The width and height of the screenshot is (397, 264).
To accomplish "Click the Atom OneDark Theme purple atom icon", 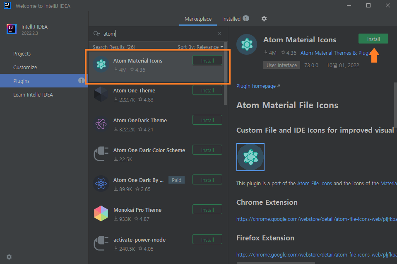I will pos(101,124).
